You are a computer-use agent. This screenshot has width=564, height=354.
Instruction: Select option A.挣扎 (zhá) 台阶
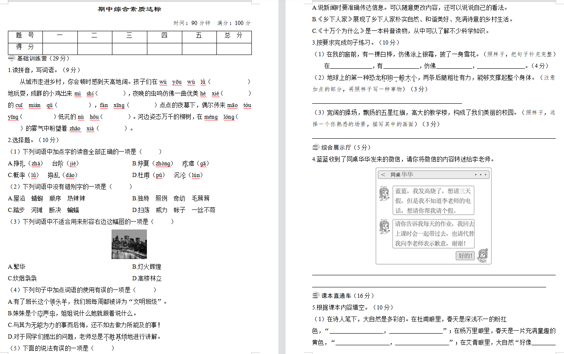pos(44,164)
